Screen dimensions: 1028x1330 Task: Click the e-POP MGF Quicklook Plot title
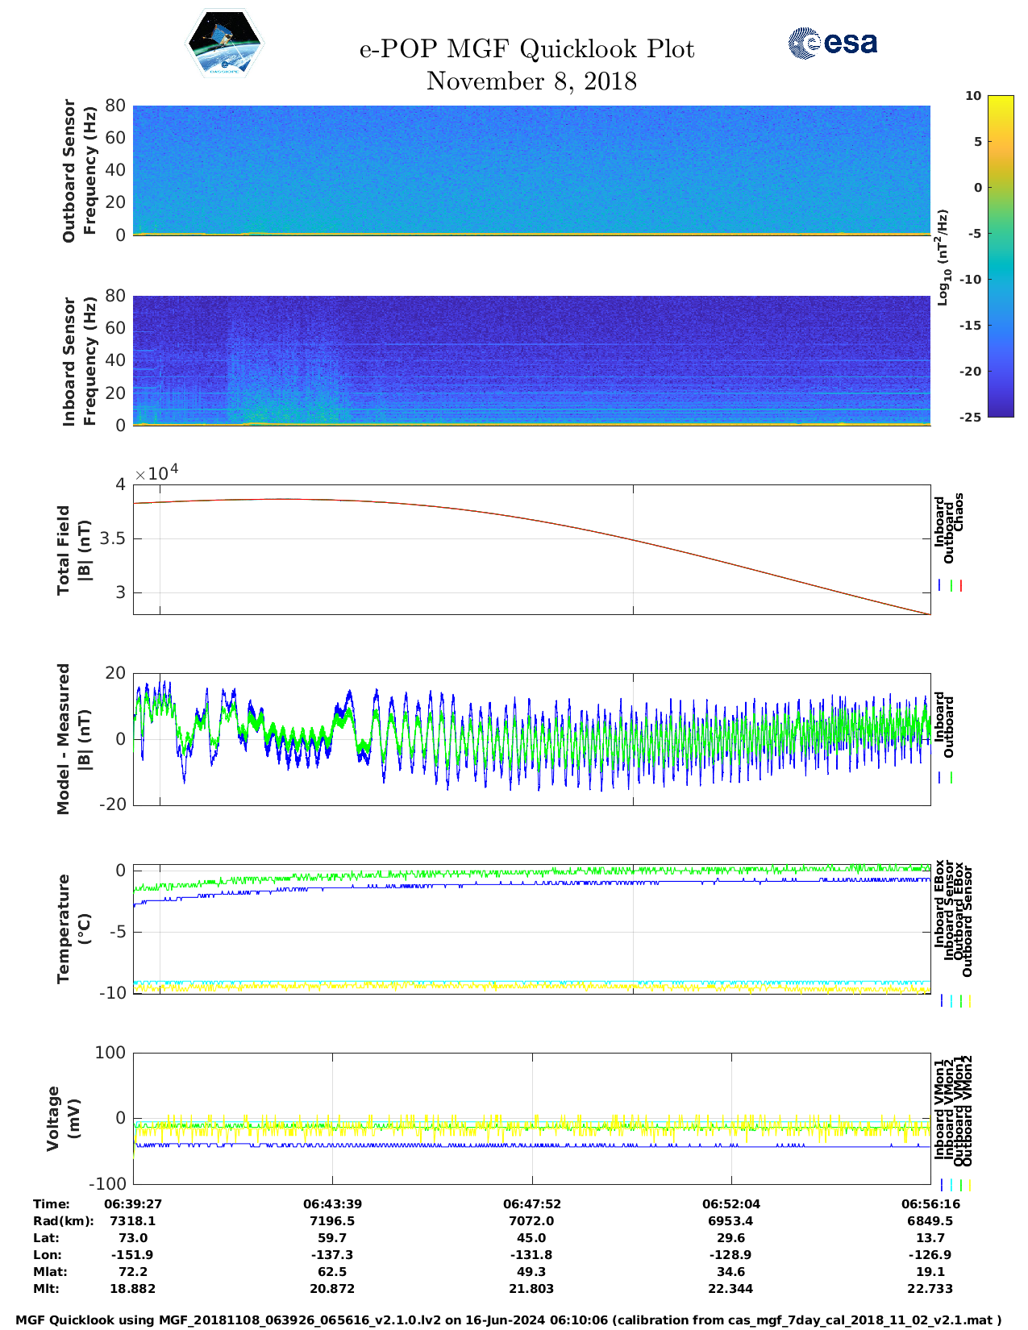(x=526, y=49)
